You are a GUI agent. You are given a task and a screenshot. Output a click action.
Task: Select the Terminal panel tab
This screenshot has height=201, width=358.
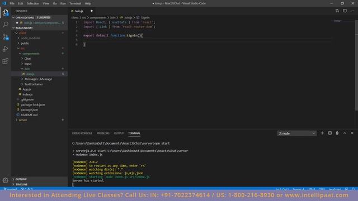[134, 133]
